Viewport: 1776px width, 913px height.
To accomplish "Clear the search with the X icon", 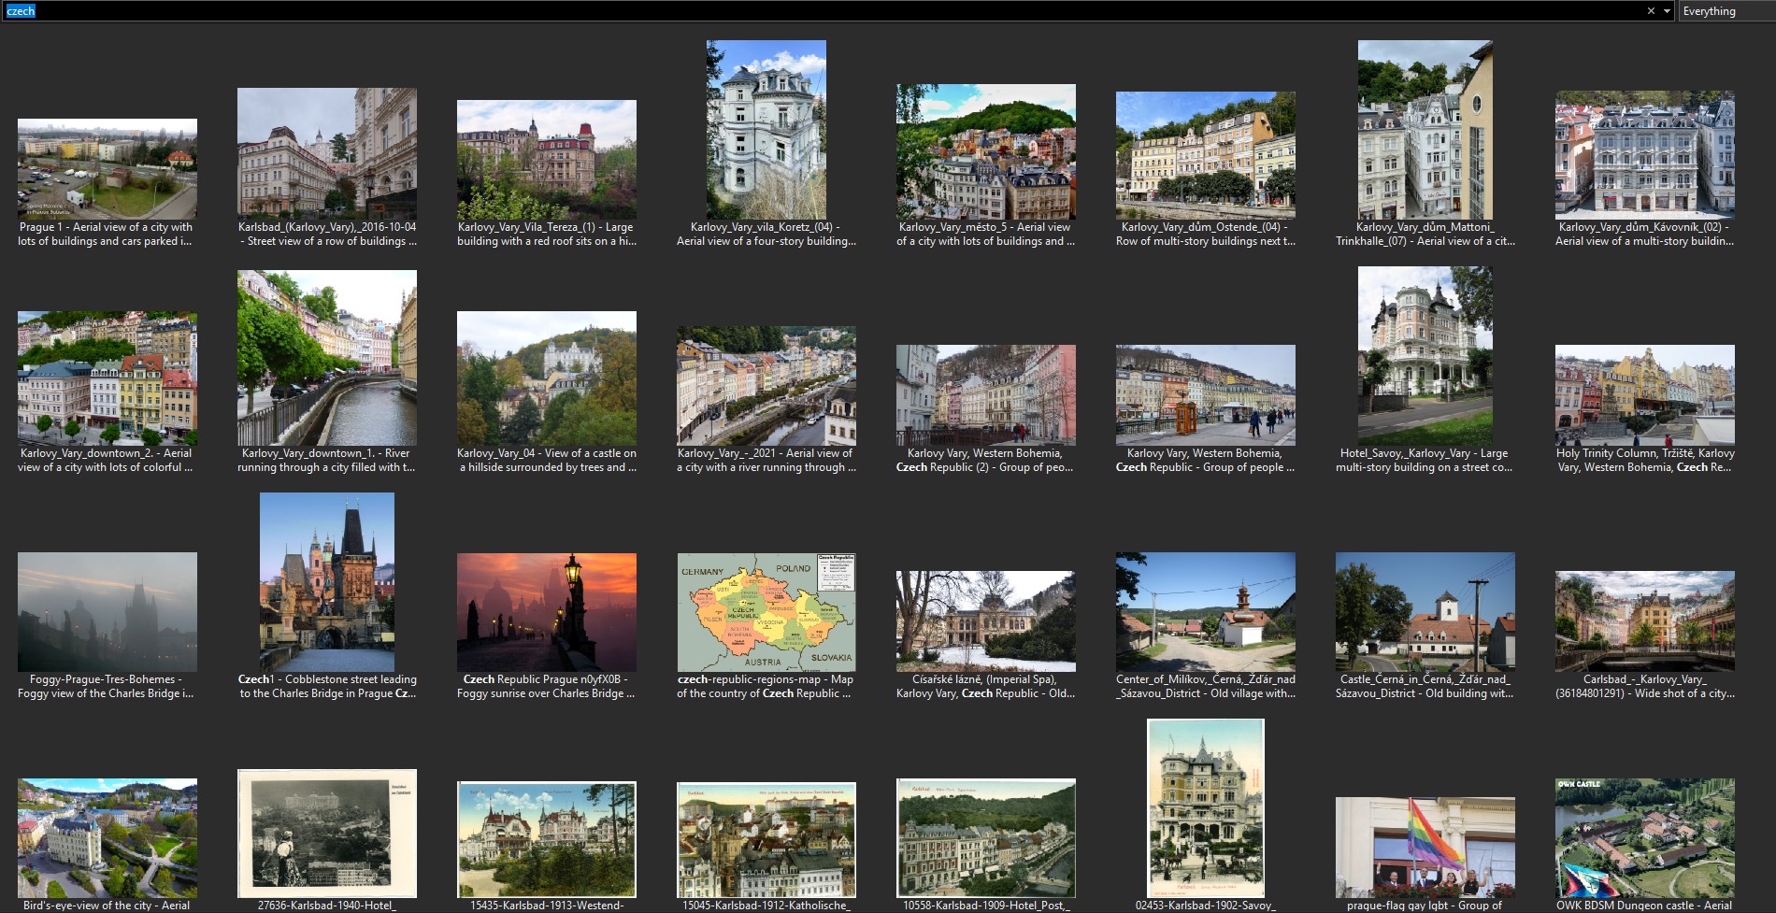I will pyautogui.click(x=1651, y=11).
